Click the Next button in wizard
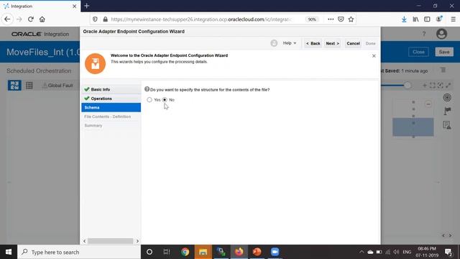Image resolution: width=460 pixels, height=259 pixels. pyautogui.click(x=332, y=43)
